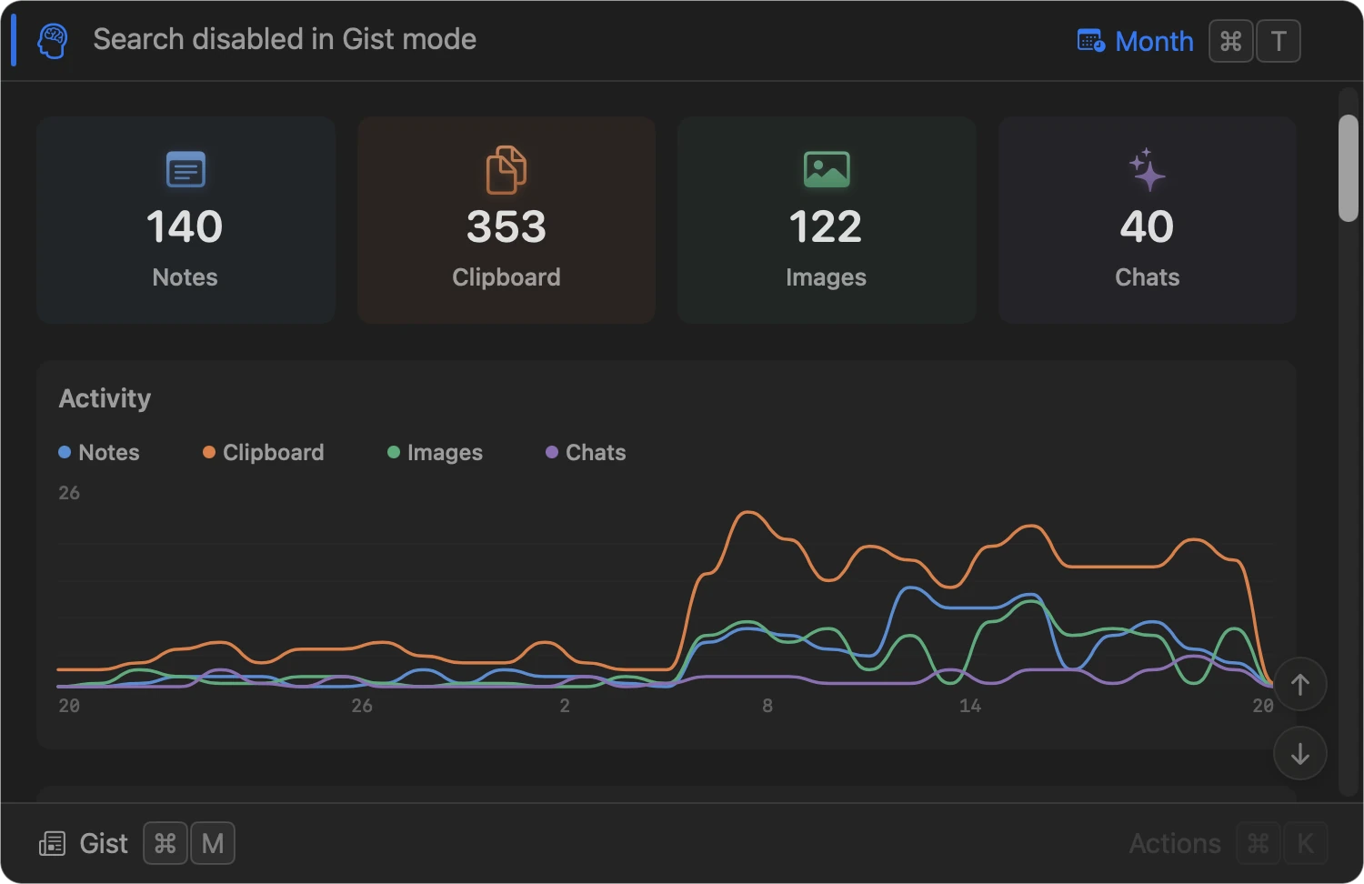1364x884 pixels.
Task: Toggle the Chats series in chart legend
Action: 587,452
